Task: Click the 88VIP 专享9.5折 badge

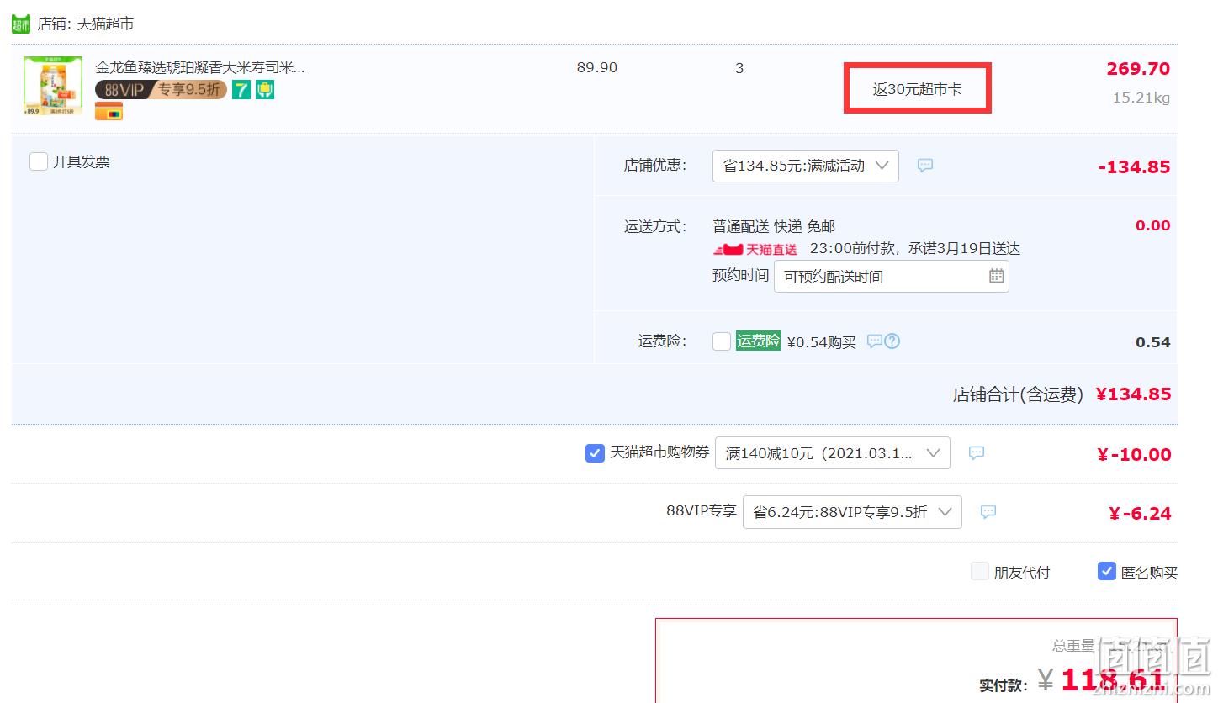Action: [161, 89]
